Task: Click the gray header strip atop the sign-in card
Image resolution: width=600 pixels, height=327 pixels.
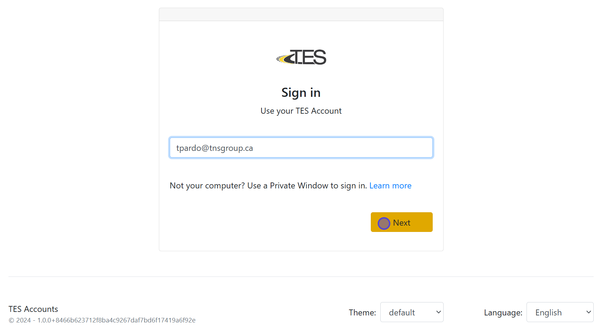Action: coord(301,14)
